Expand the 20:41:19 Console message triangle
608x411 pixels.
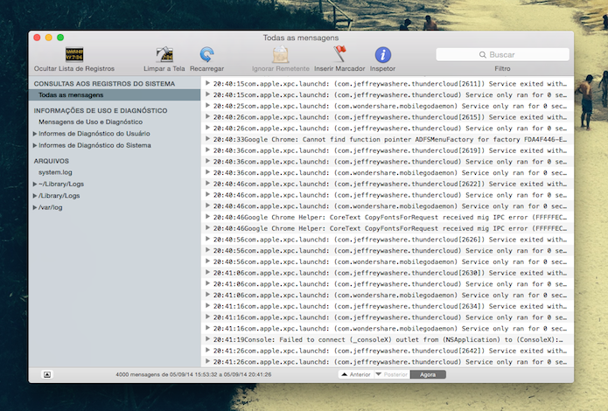click(x=208, y=339)
